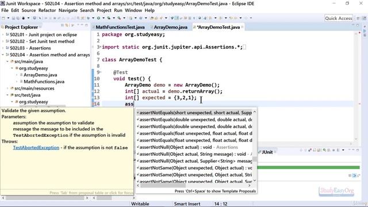Collapse the src/main/java folder
The height and width of the screenshot is (207, 368).
click(x=7, y=62)
